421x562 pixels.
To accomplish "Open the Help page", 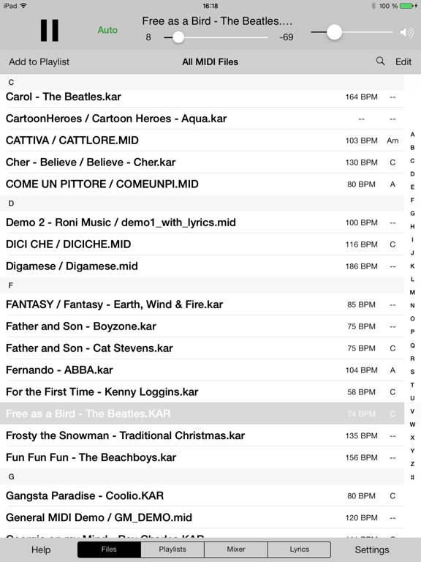I will pos(41,550).
